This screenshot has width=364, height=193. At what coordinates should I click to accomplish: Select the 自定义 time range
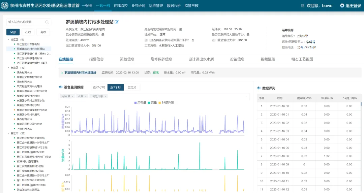(132, 87)
